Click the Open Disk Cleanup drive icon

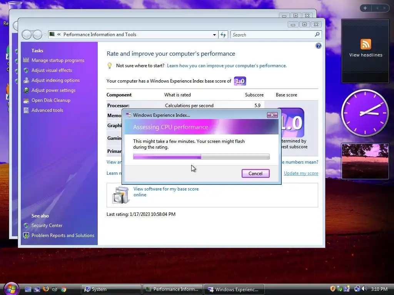(26, 100)
